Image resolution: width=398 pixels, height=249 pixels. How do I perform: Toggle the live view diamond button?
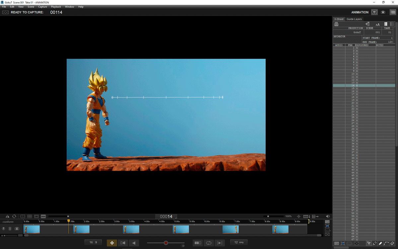coord(112,243)
